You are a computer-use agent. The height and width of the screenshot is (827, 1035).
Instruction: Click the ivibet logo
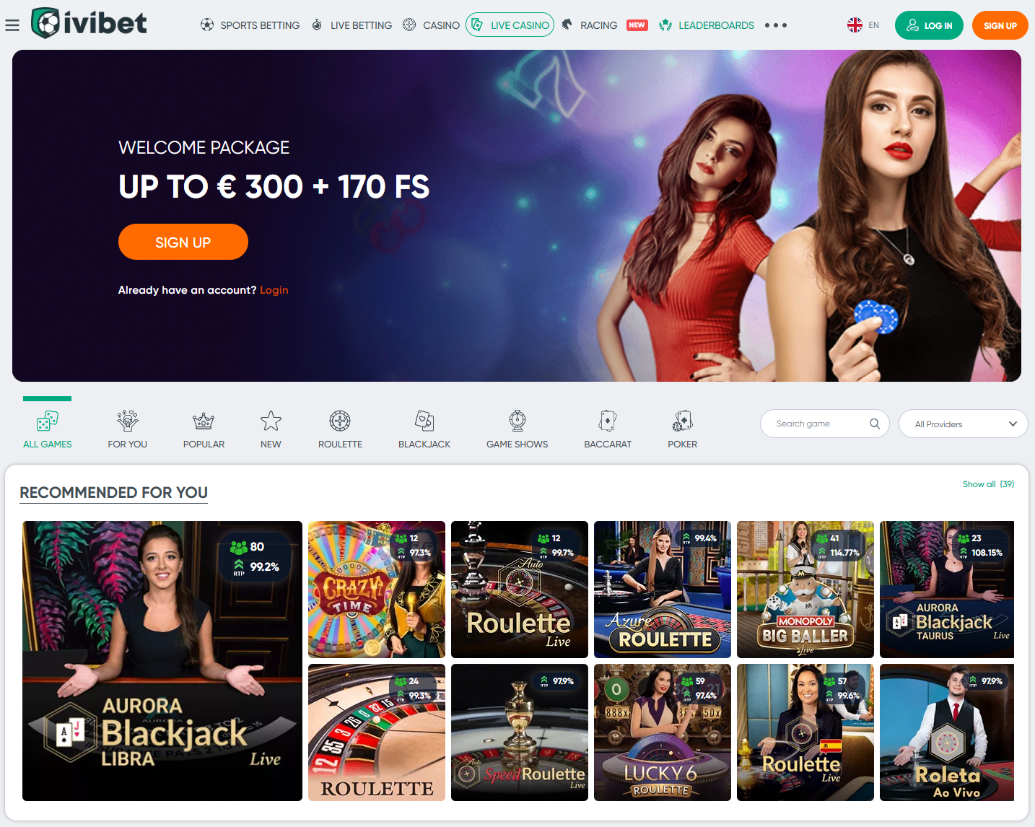(89, 23)
